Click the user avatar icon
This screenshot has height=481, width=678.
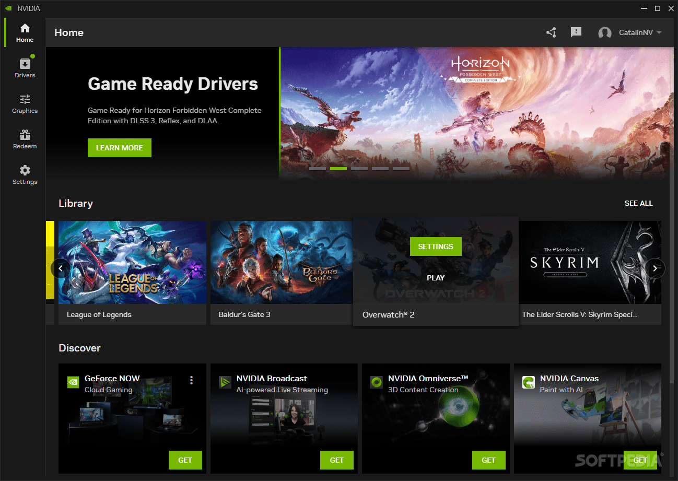(605, 32)
